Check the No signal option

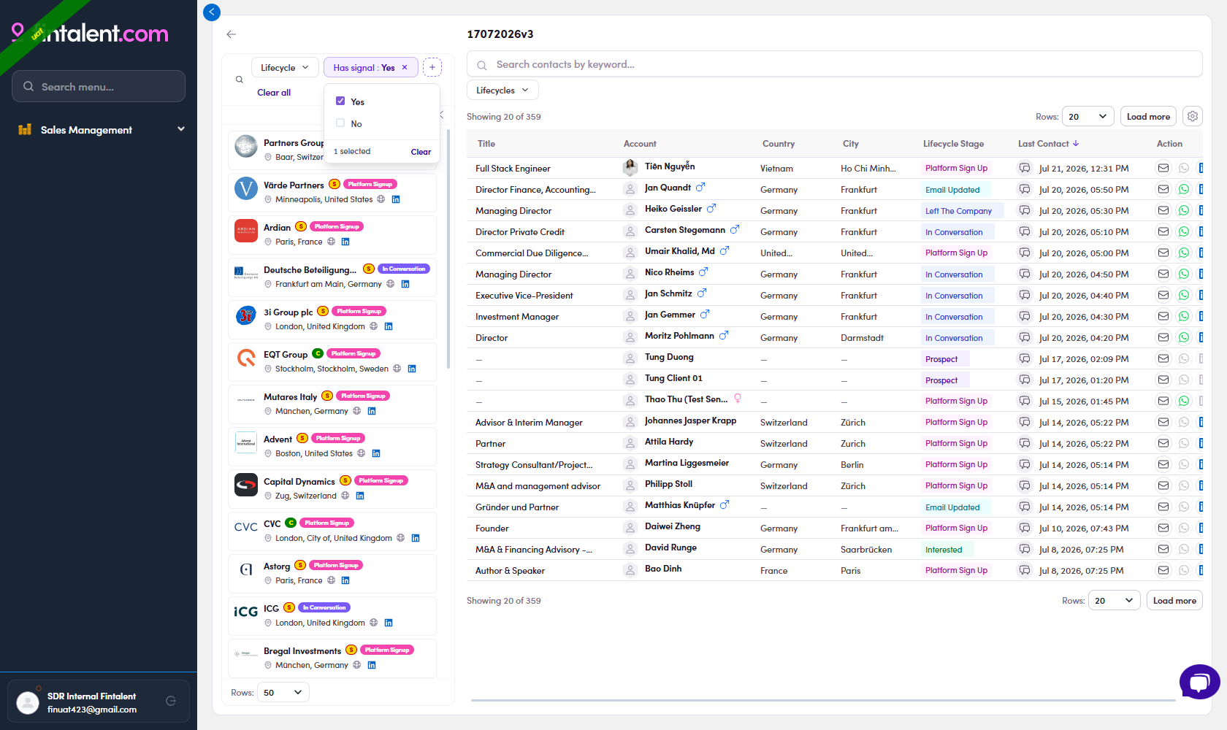[340, 123]
